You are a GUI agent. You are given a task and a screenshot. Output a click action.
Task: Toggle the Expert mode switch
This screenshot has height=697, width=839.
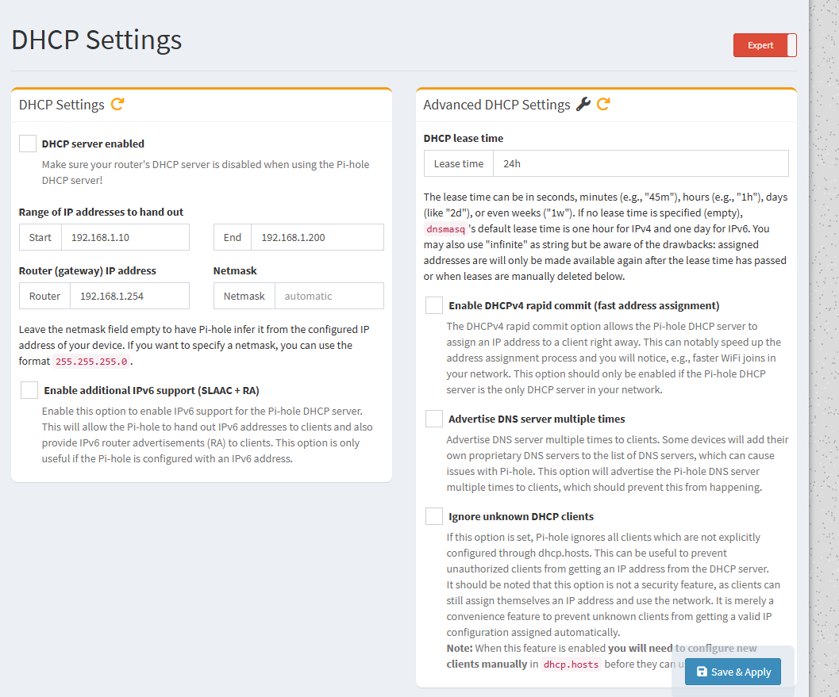click(x=764, y=45)
